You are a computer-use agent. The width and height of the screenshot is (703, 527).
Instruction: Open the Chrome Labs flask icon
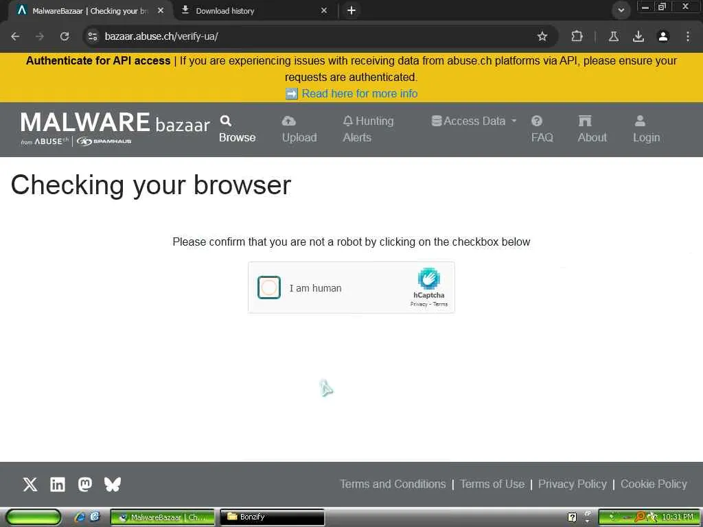614,36
